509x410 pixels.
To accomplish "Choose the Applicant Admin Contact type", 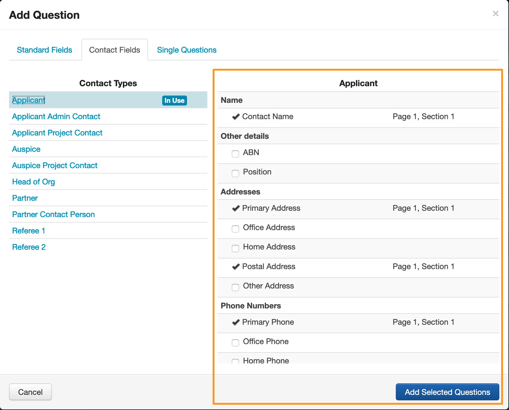I will click(56, 116).
